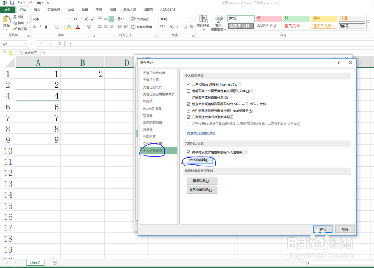The height and width of the screenshot is (268, 374).
Task: Click the Wrap Text icon
Action: 133,19
